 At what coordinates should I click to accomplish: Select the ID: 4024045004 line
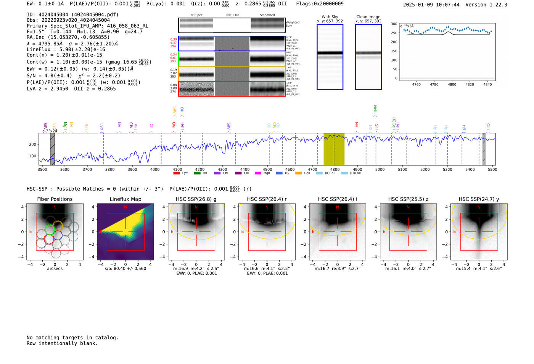coord(72,15)
